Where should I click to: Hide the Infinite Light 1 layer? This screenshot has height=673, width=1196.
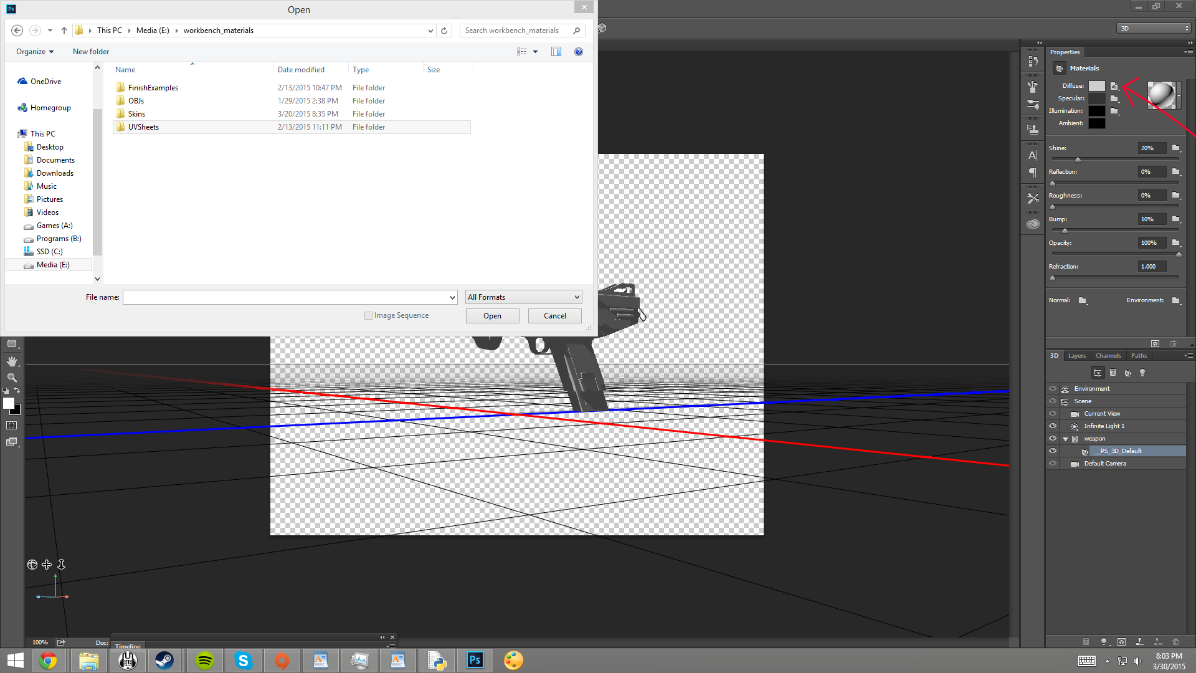[x=1053, y=426]
